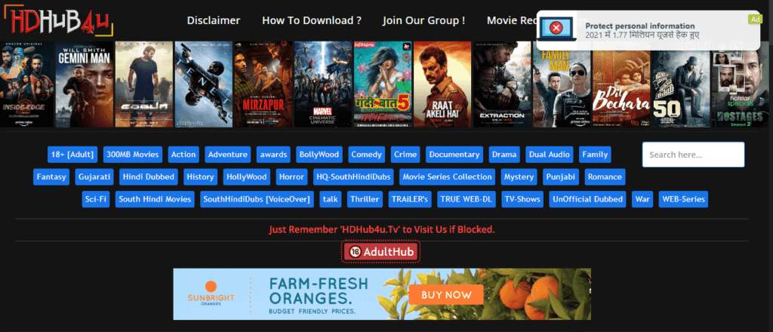Open Saaho poster thumbnail
This screenshot has height=332, width=773.
144,85
